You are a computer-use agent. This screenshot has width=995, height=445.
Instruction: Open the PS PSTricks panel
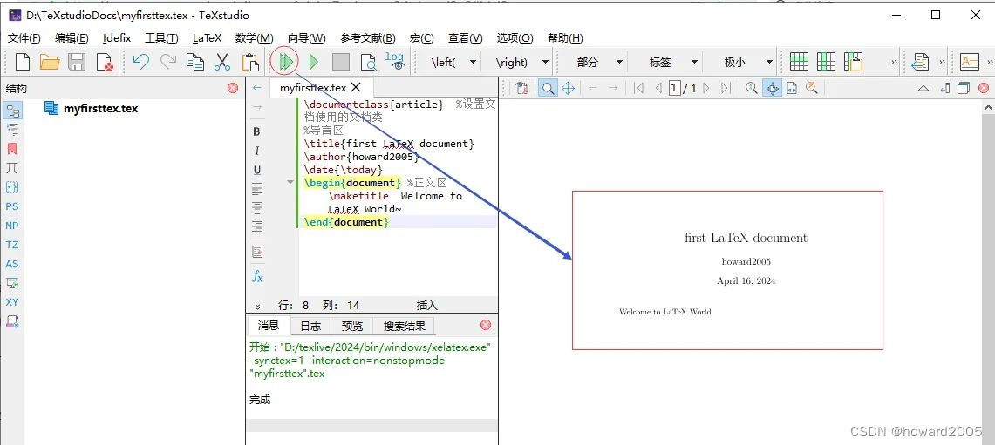pos(12,206)
